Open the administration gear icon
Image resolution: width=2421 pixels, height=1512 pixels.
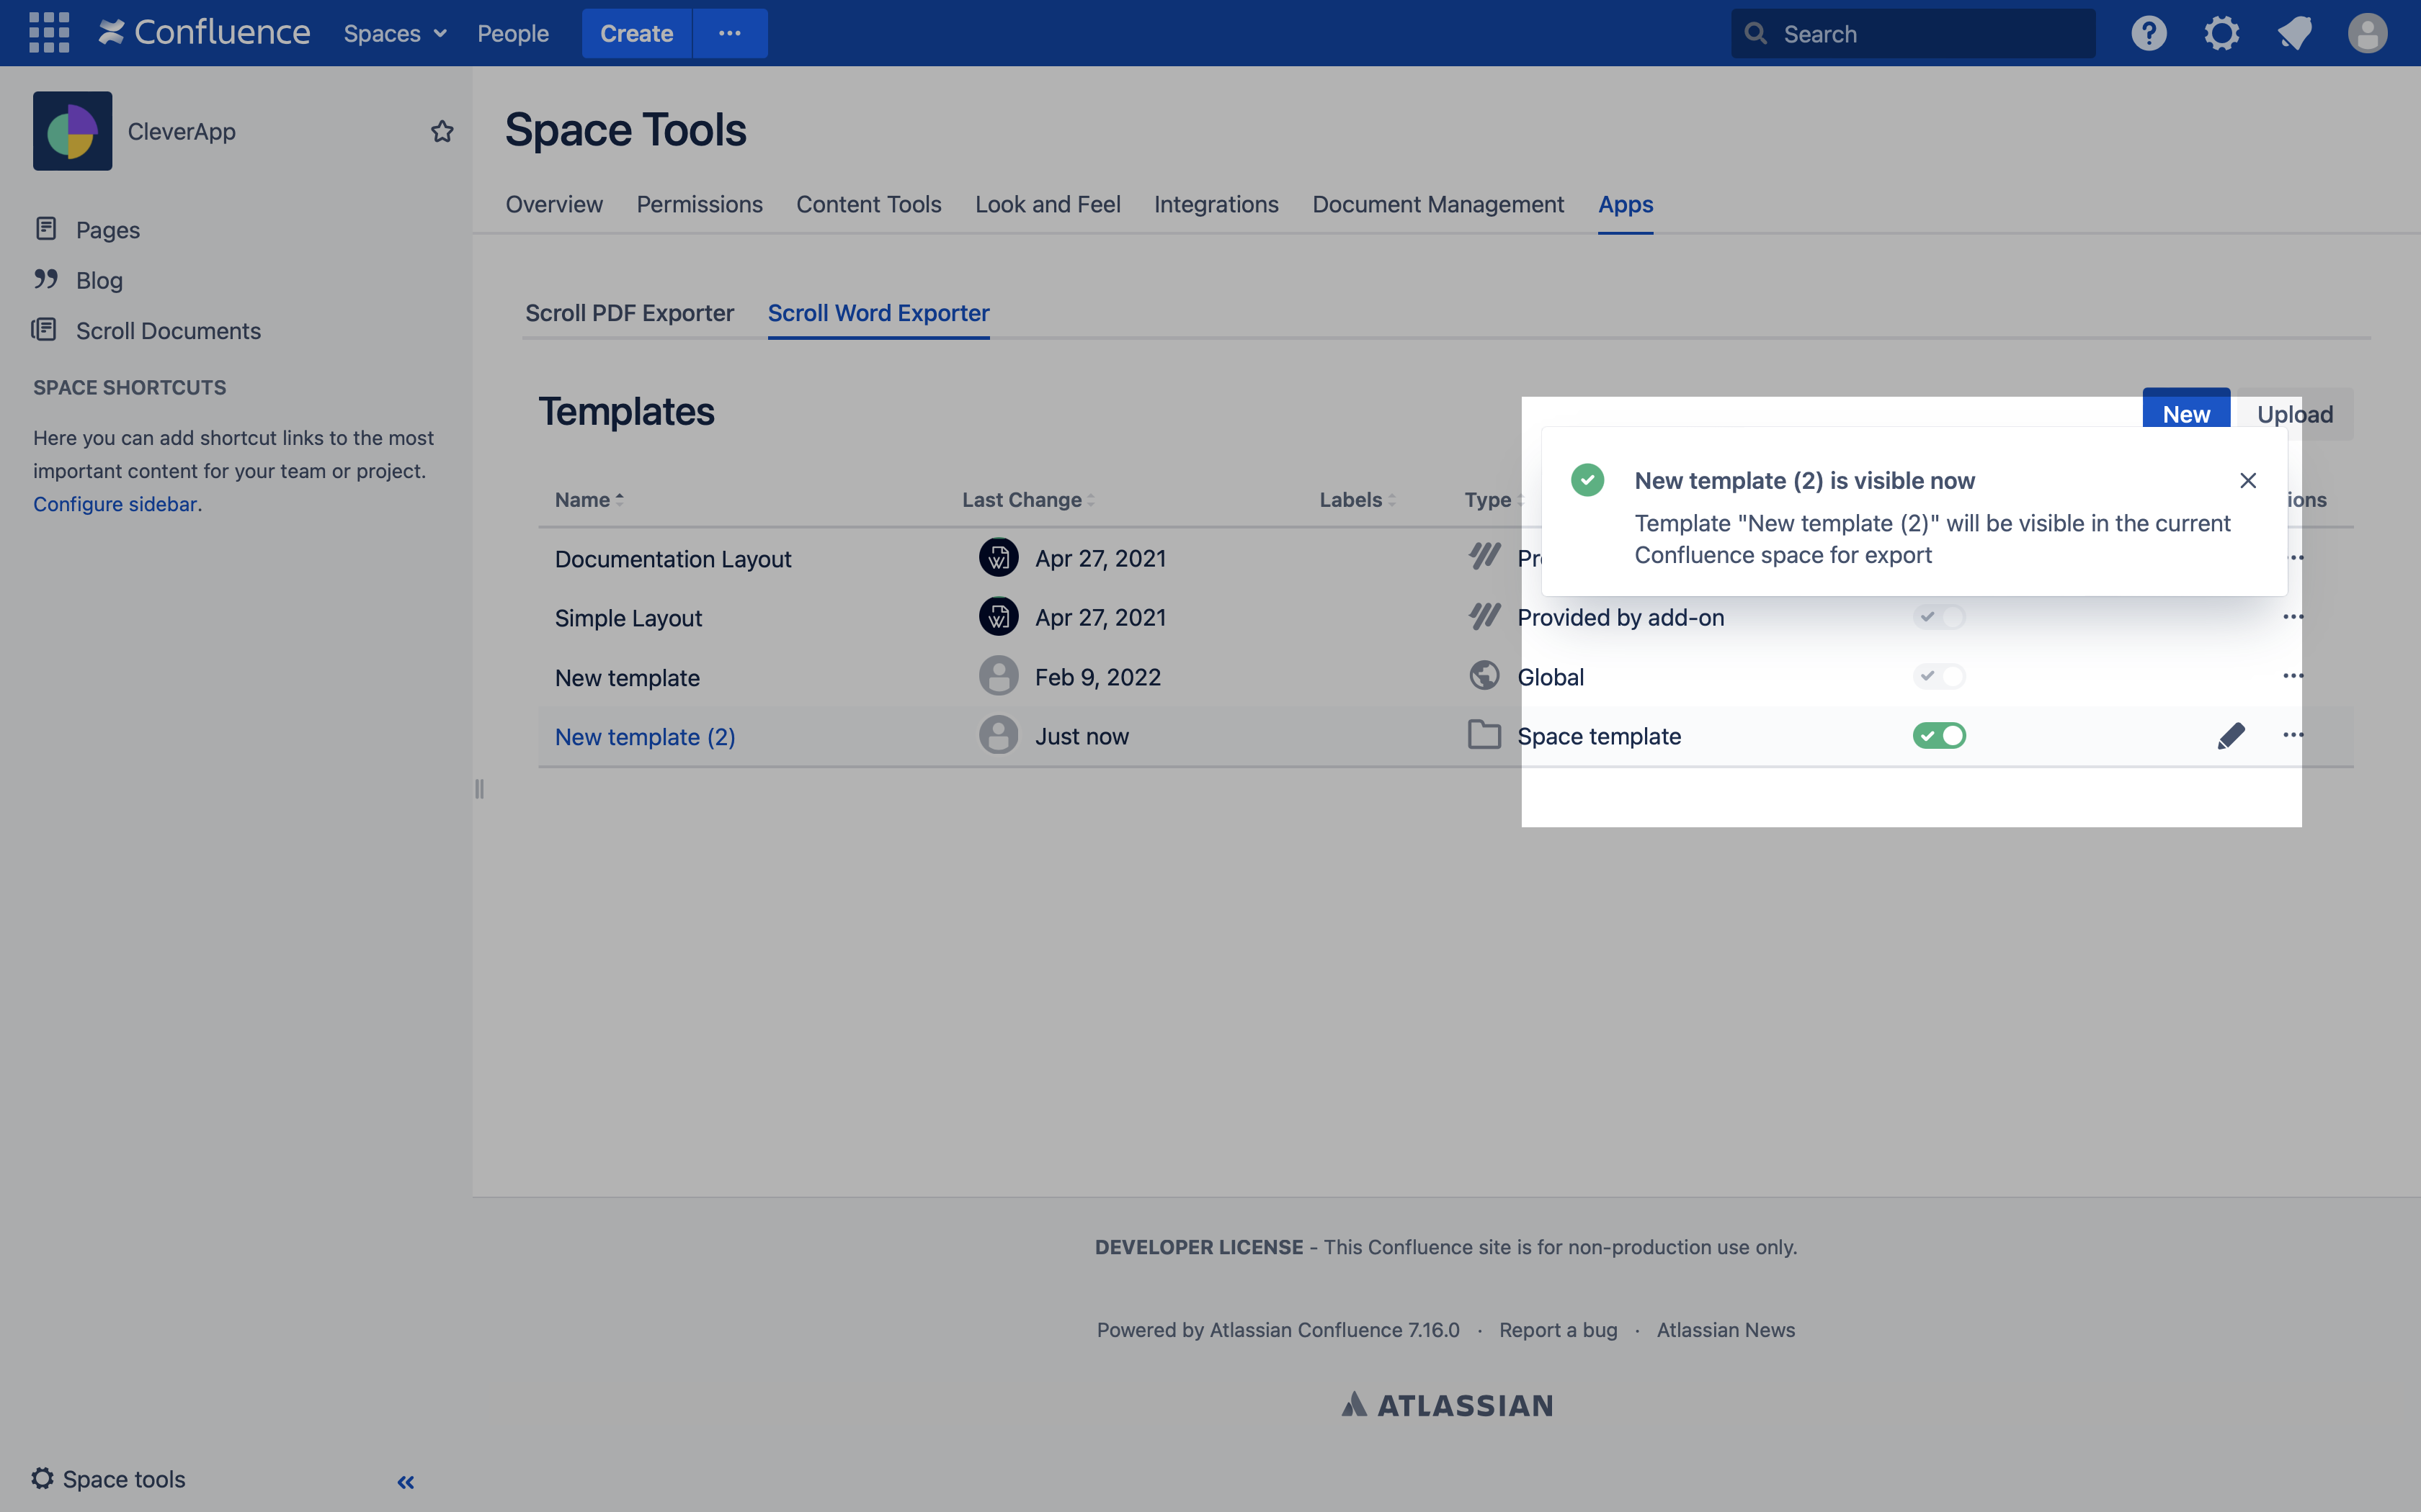point(2221,33)
